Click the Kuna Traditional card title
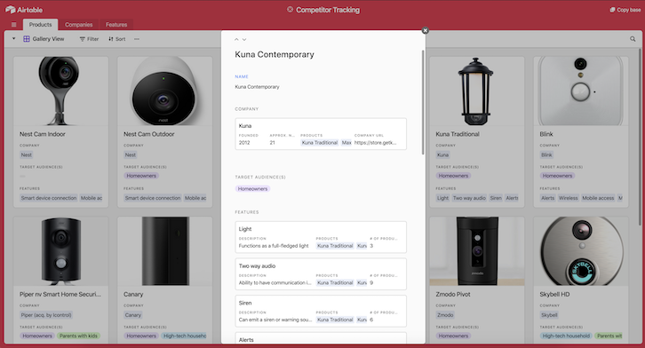Viewport: 645px width, 348px height. coord(458,134)
